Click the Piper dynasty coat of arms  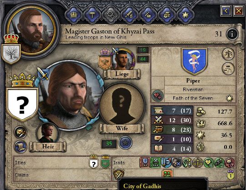point(194,61)
